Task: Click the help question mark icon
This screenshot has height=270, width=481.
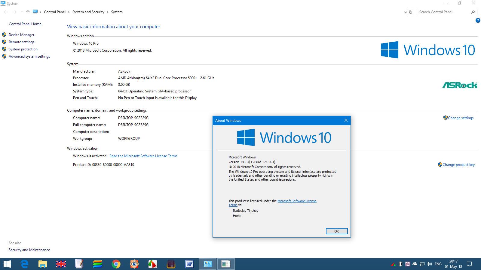Action: (478, 20)
